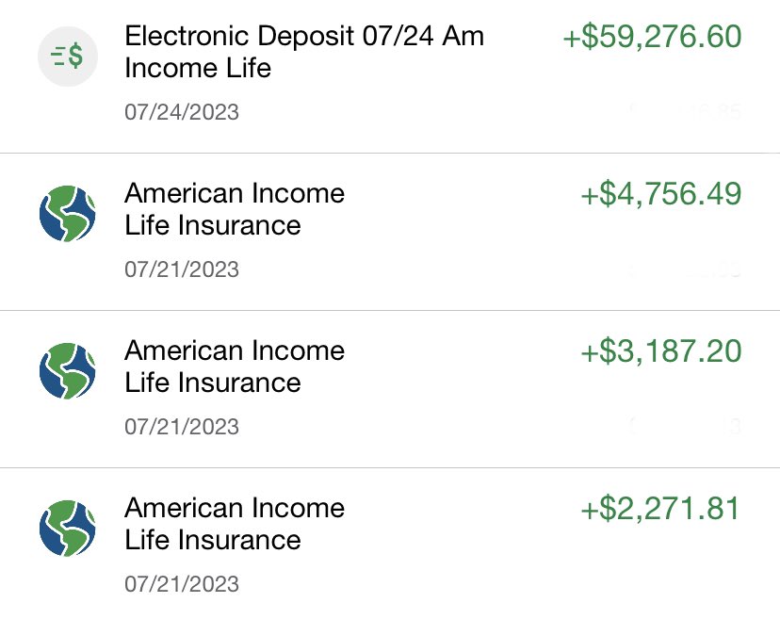Select the +$4,756.49 amount

click(x=661, y=193)
